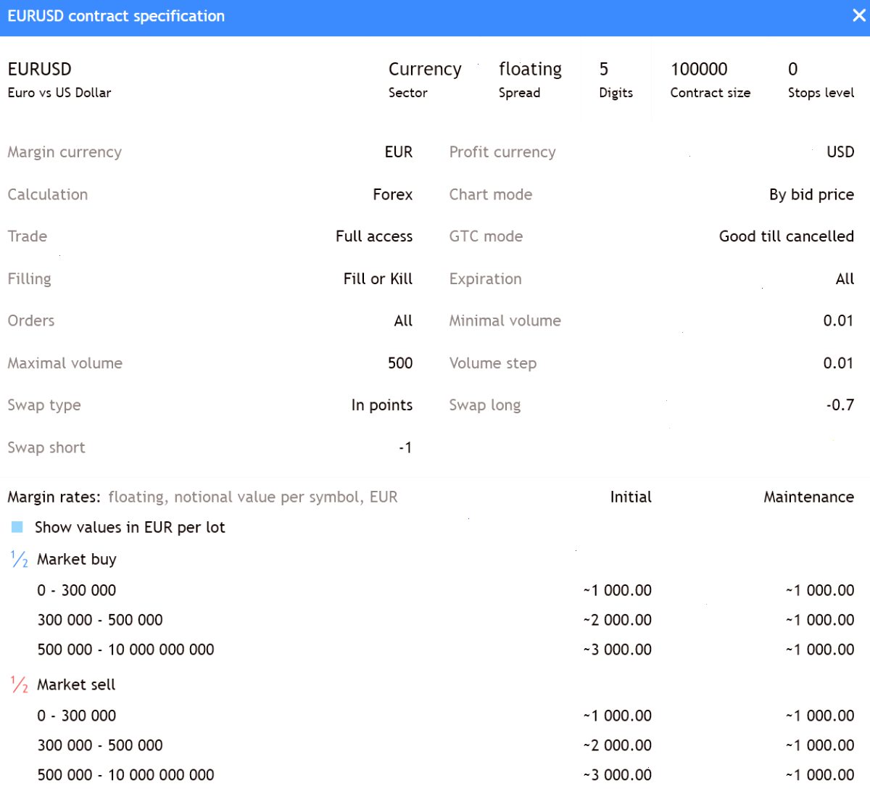
Task: Click the Margin rates label
Action: pyautogui.click(x=54, y=497)
